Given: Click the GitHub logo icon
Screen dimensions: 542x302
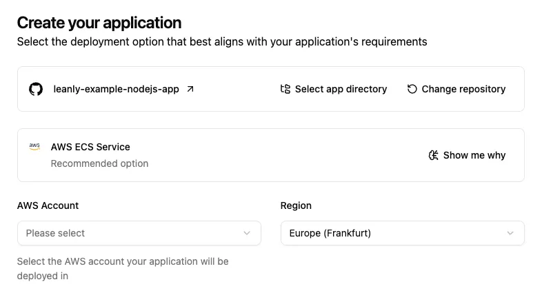Looking at the screenshot, I should (x=36, y=89).
